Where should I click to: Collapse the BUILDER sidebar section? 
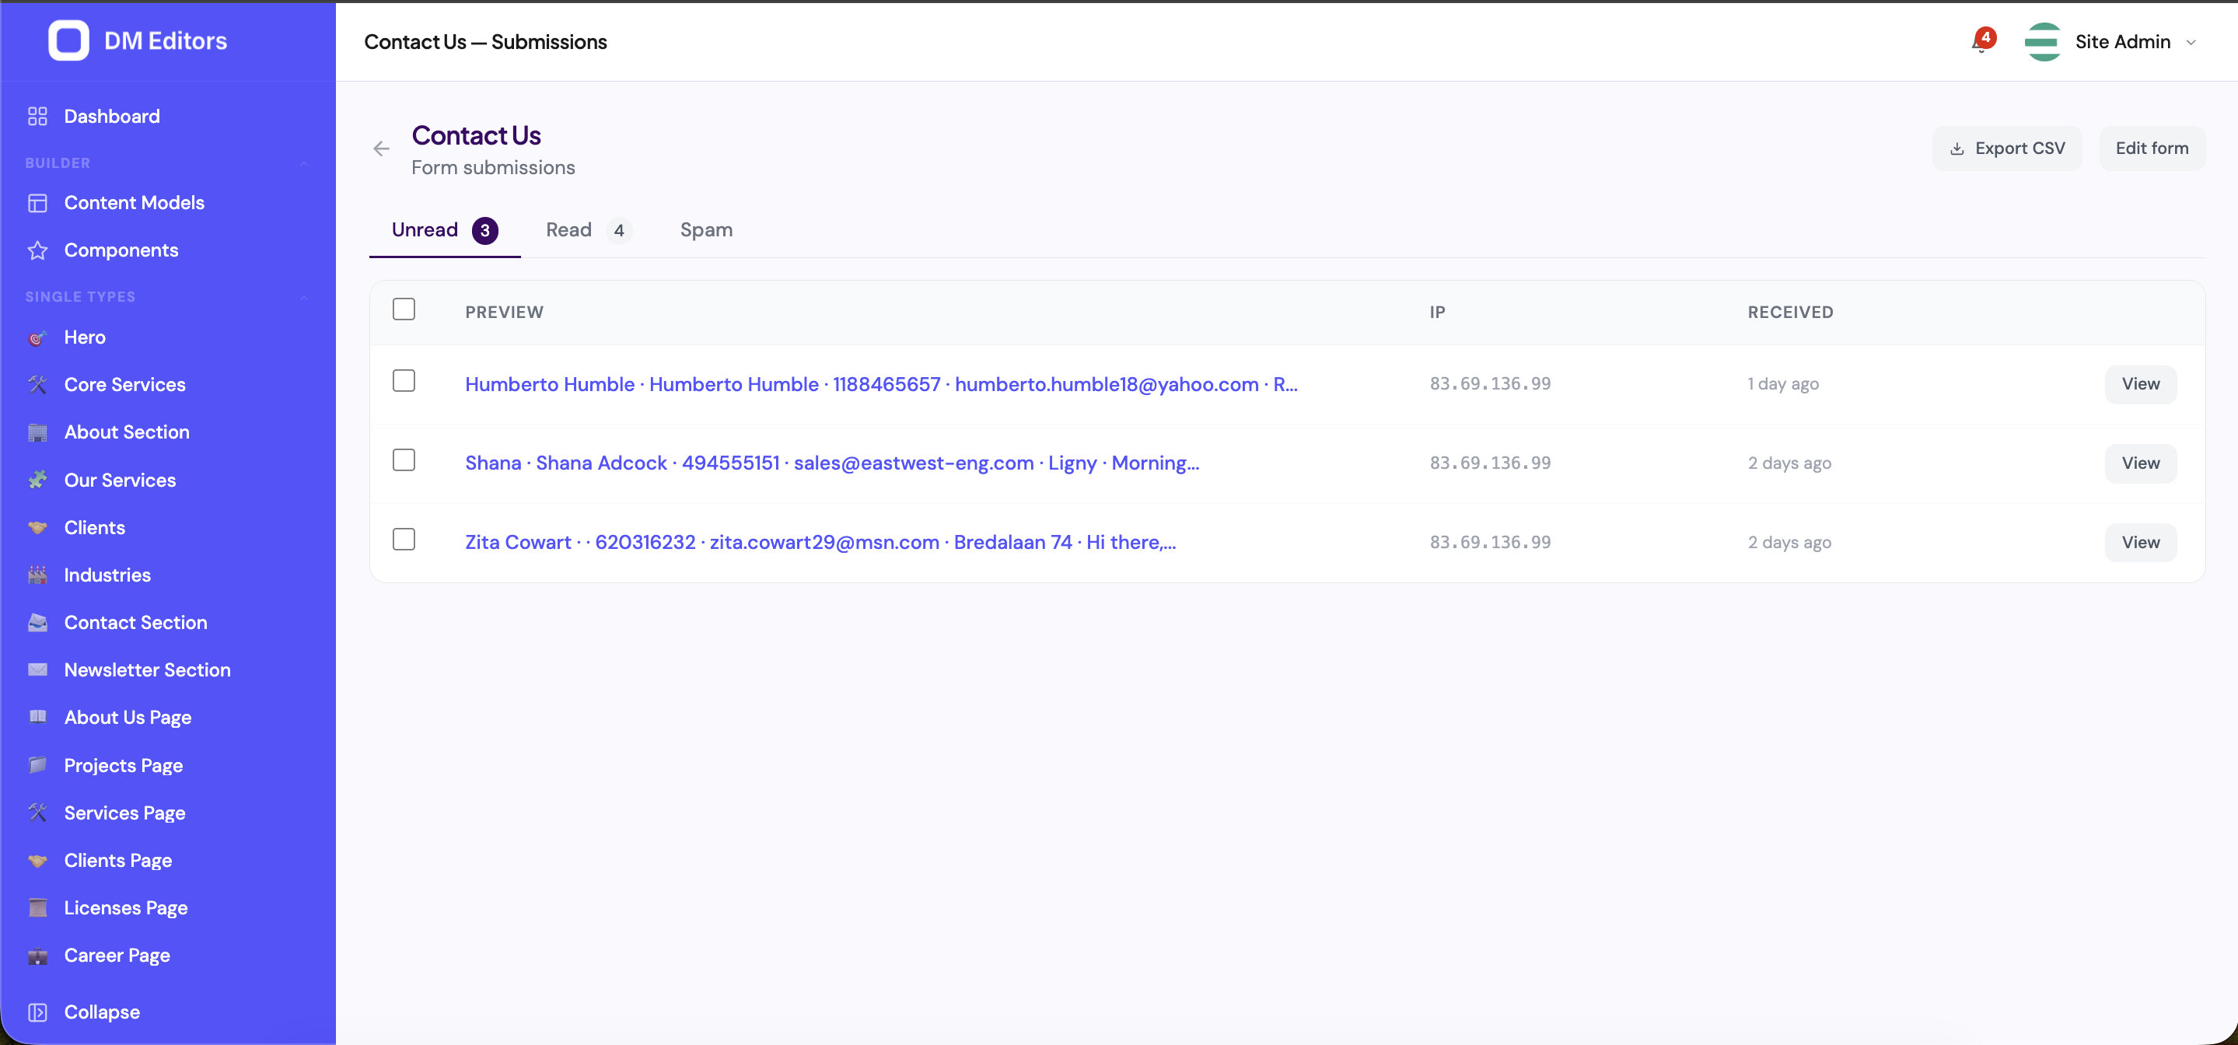coord(304,163)
